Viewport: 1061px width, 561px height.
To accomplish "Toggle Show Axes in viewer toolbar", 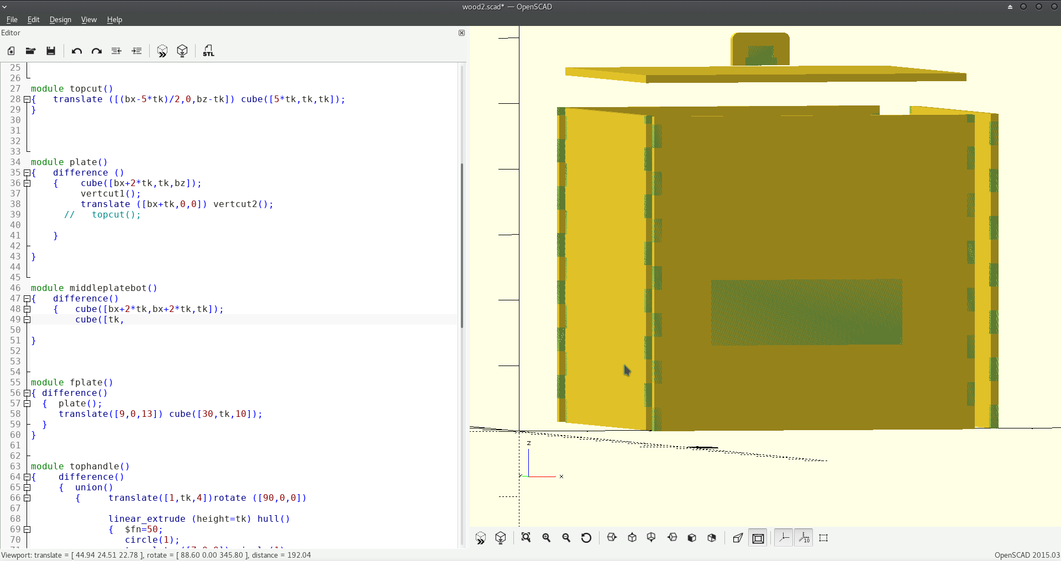I will coord(784,538).
